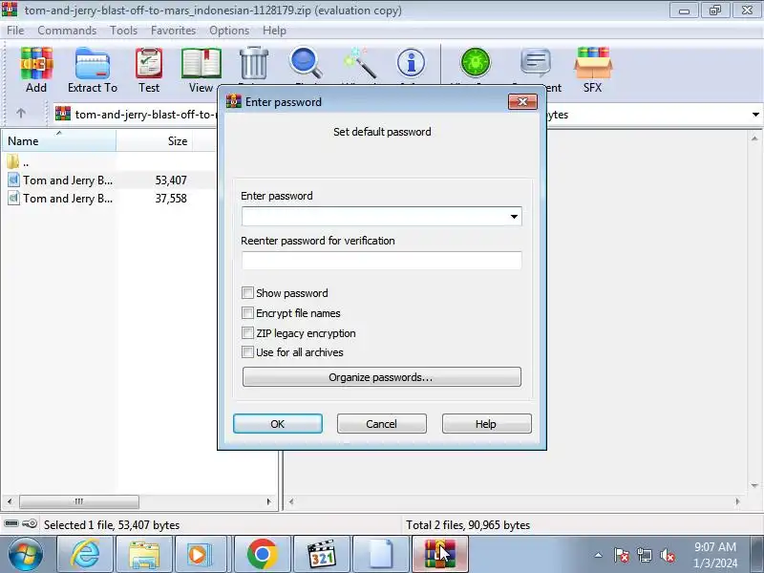
Task: Click the Add archive toolbar icon
Action: [36, 69]
